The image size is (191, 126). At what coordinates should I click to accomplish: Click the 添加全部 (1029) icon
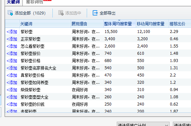tap(10, 13)
